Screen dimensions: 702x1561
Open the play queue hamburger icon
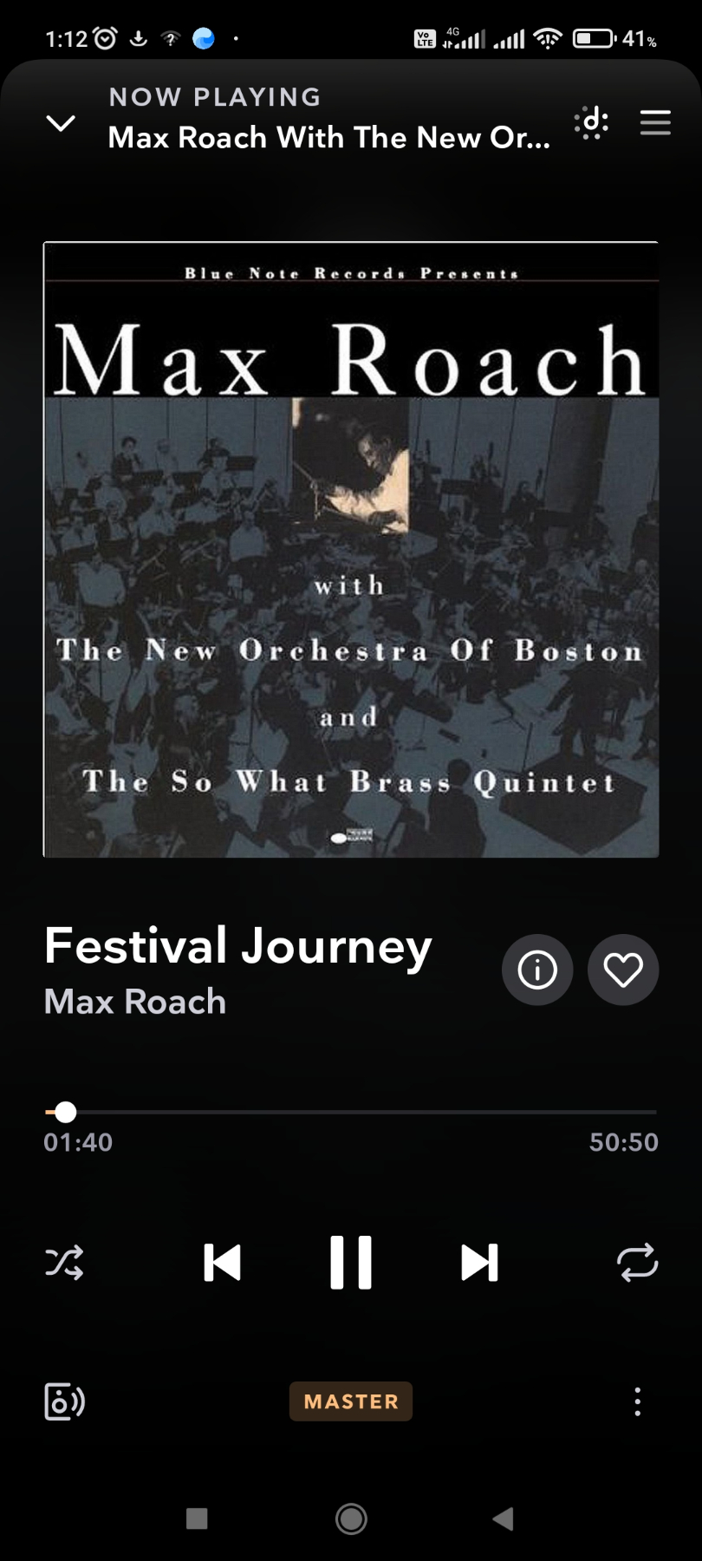[655, 123]
